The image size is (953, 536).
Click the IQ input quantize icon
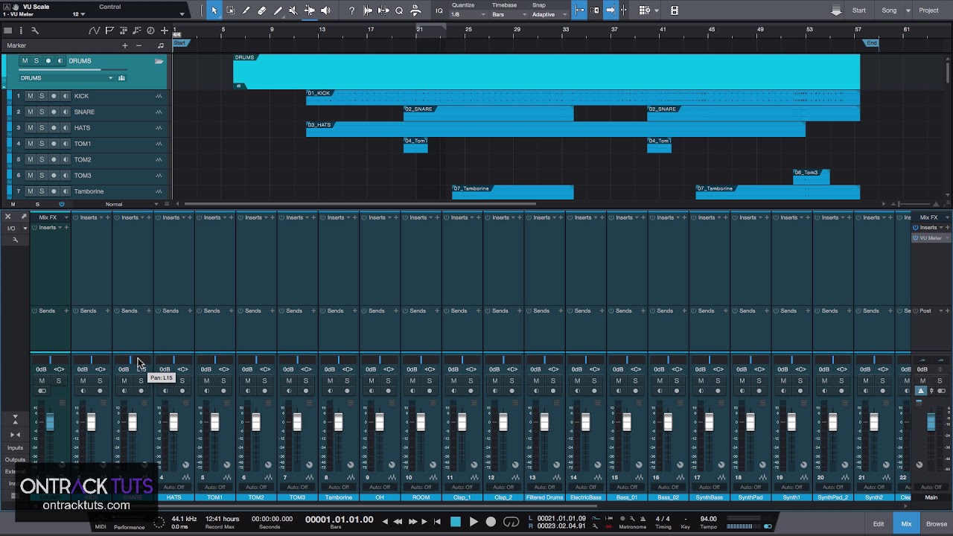point(439,10)
